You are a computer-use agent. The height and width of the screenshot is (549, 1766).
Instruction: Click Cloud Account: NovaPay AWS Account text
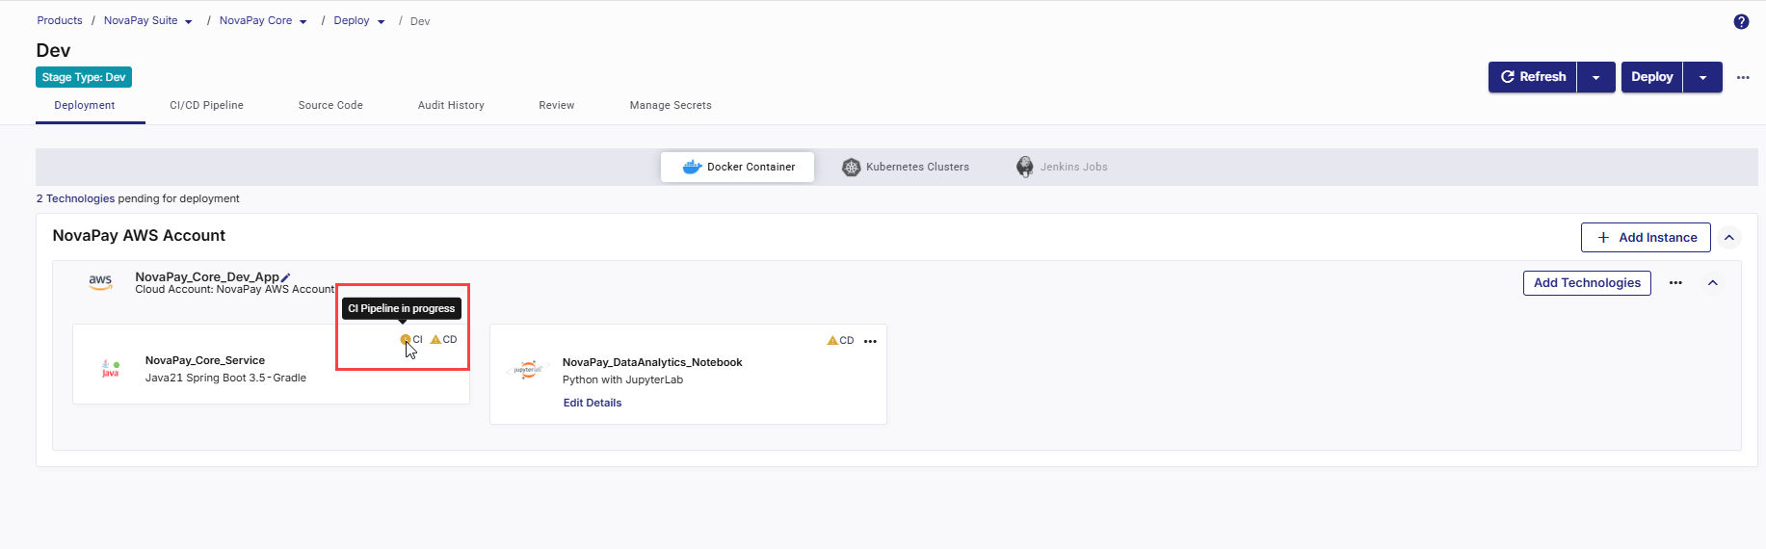click(235, 289)
